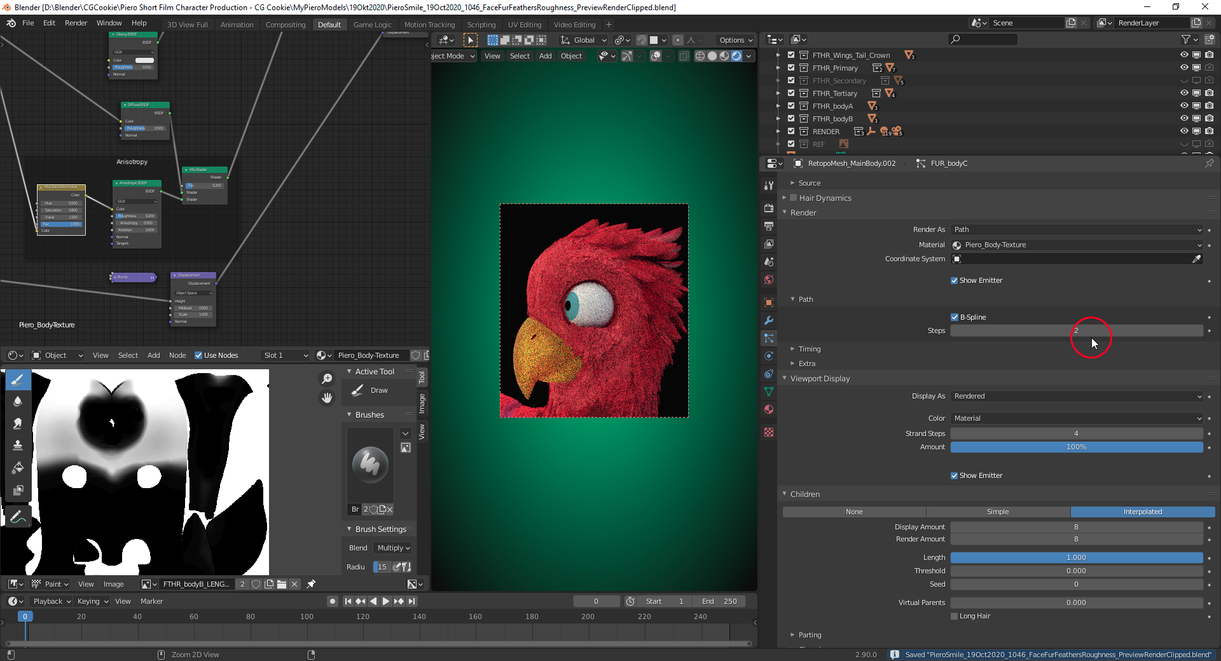Hide FTHR_Primary in the viewport

(1184, 67)
